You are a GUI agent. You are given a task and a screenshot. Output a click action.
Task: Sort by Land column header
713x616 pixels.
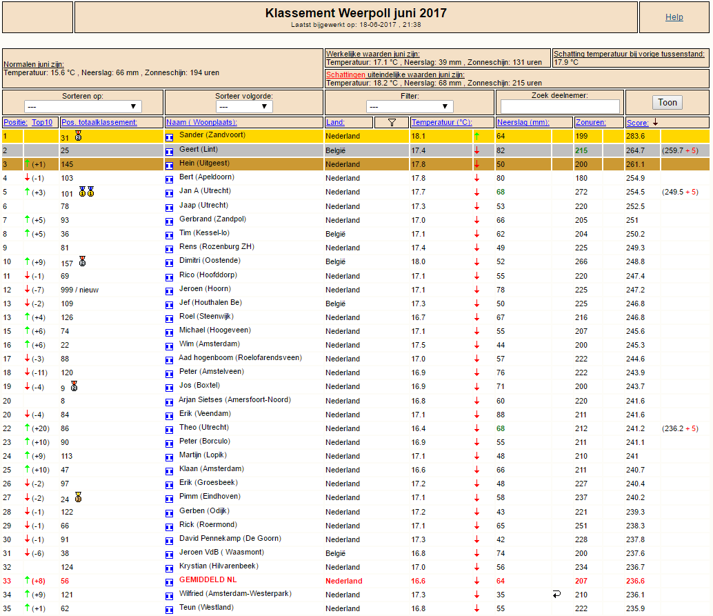pyautogui.click(x=335, y=122)
